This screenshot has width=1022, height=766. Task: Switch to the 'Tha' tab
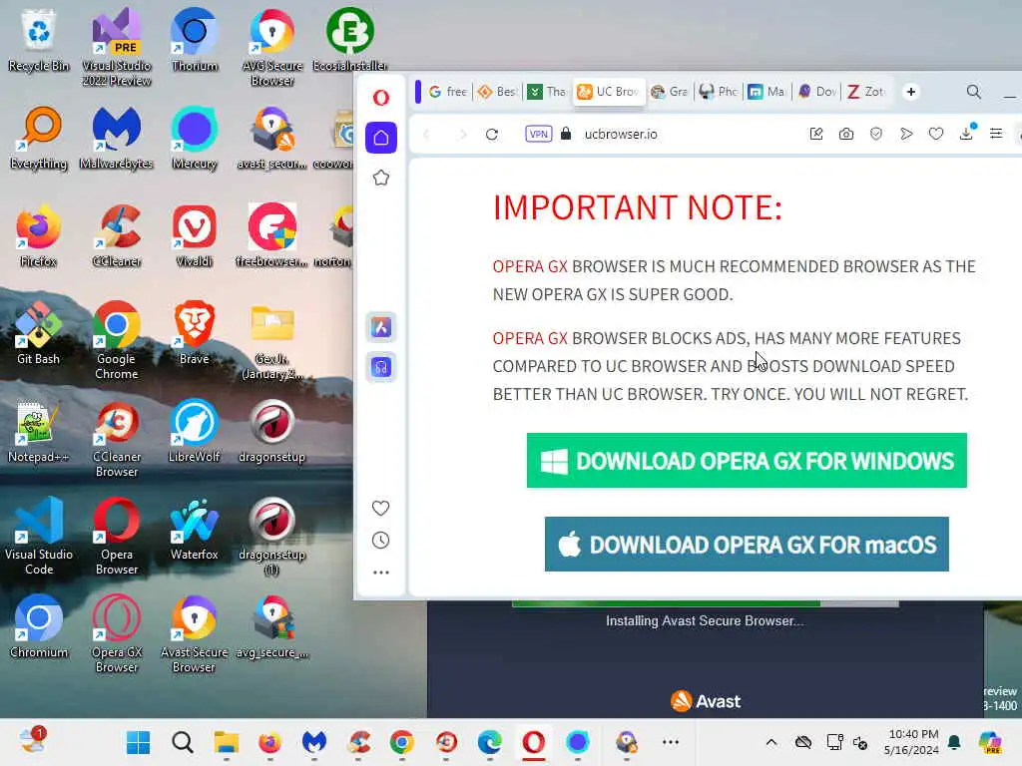coord(546,92)
